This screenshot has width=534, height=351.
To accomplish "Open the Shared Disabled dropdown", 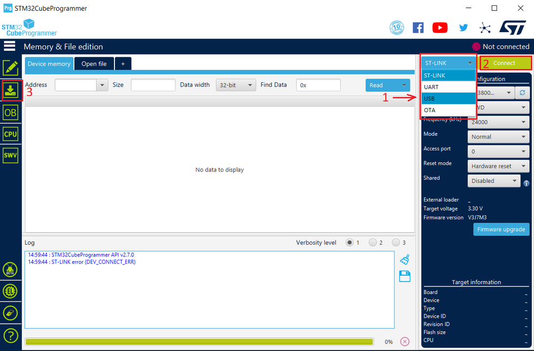I will pos(494,181).
